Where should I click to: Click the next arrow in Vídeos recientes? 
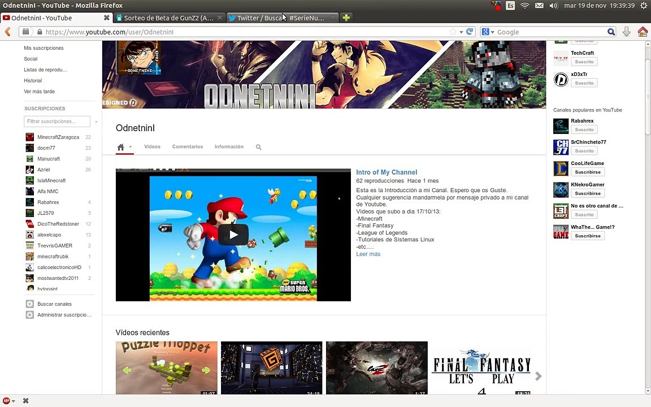click(x=539, y=376)
